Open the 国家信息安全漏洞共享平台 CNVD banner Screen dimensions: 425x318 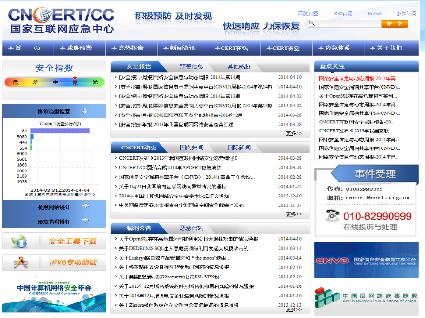pos(366,260)
